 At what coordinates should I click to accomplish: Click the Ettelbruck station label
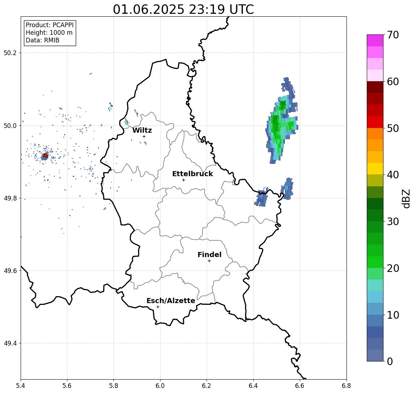pyautogui.click(x=192, y=174)
